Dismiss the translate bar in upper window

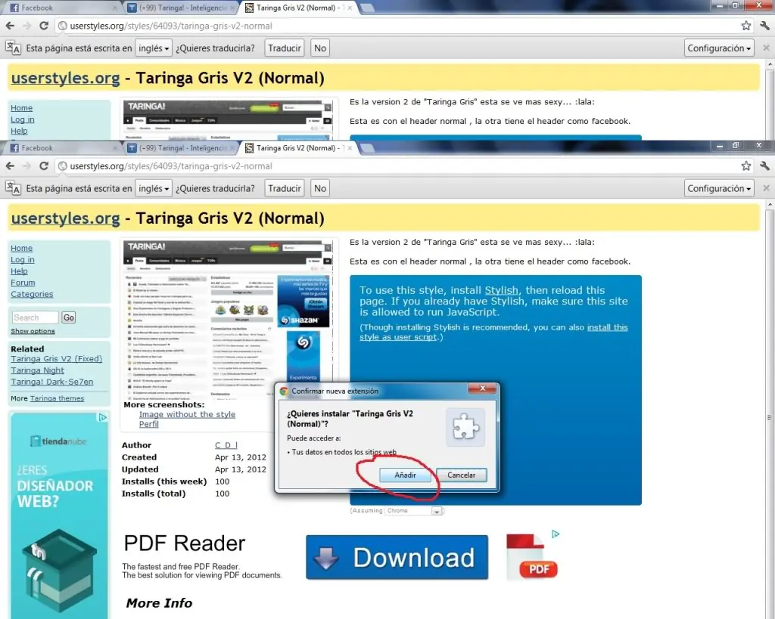point(766,48)
